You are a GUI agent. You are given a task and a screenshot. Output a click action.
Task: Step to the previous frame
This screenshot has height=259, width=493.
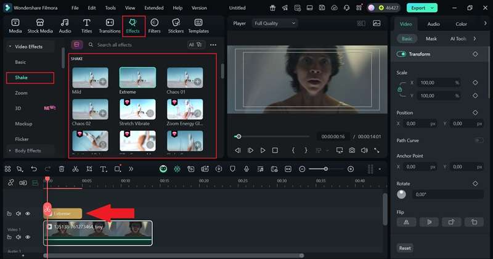coord(238,150)
